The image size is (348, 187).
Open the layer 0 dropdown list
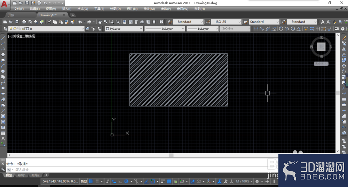tap(82, 29)
